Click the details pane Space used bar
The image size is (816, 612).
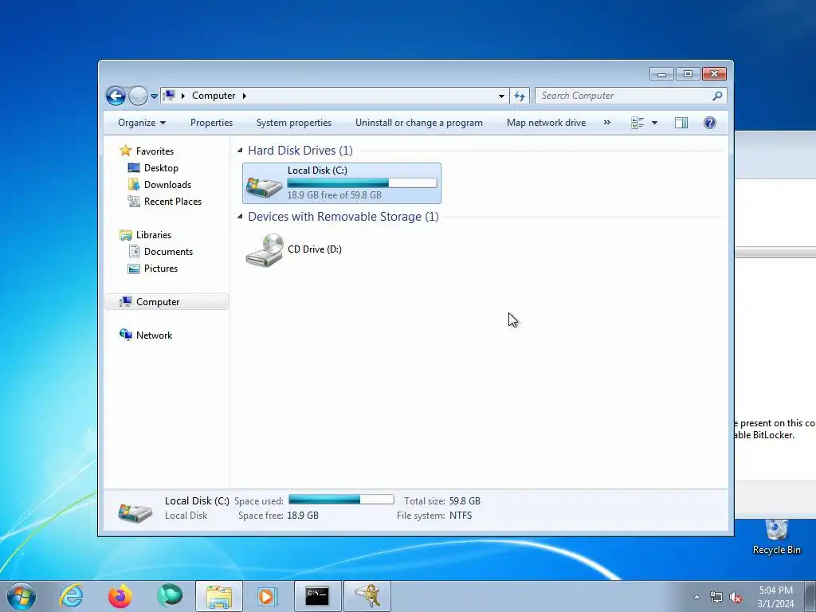pos(341,500)
